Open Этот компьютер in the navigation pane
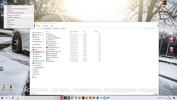177x100 pixels. (37, 47)
